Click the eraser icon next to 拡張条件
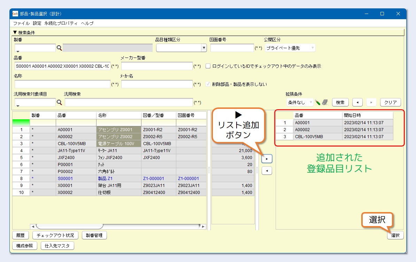This screenshot has height=262, width=416. (325, 102)
